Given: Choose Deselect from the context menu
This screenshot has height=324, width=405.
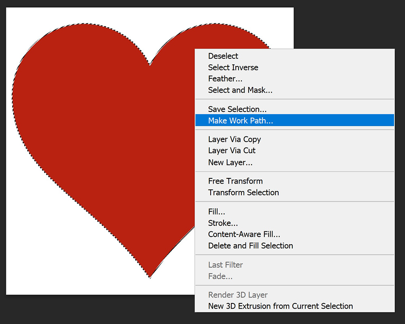Looking at the screenshot, I should [295, 56].
